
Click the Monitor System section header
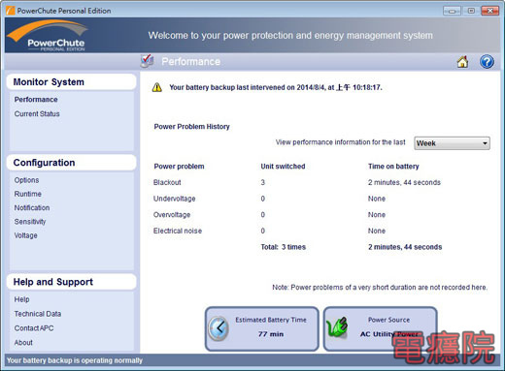(x=71, y=82)
